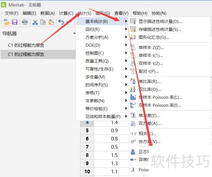
Task: Open the 导航器 dropdown arrow
Action: click(74, 34)
